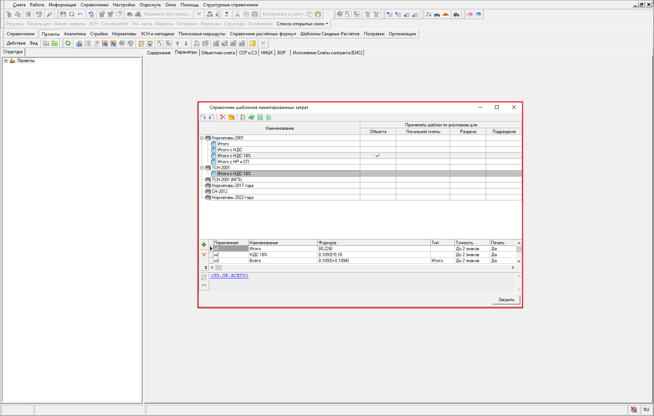The width and height of the screenshot is (654, 416).
Task: Click variables table scroll down arrow
Action: (519, 261)
